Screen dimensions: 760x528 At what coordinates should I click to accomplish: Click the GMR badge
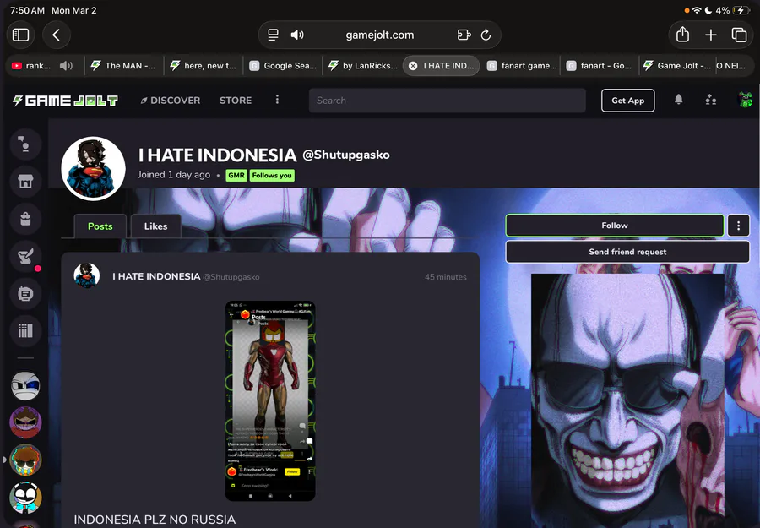tap(236, 175)
